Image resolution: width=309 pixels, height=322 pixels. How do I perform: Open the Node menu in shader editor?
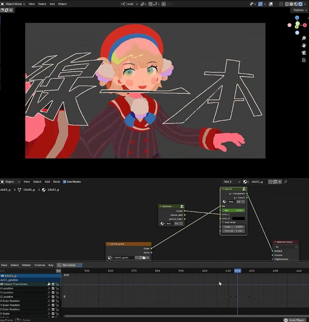[57, 182]
